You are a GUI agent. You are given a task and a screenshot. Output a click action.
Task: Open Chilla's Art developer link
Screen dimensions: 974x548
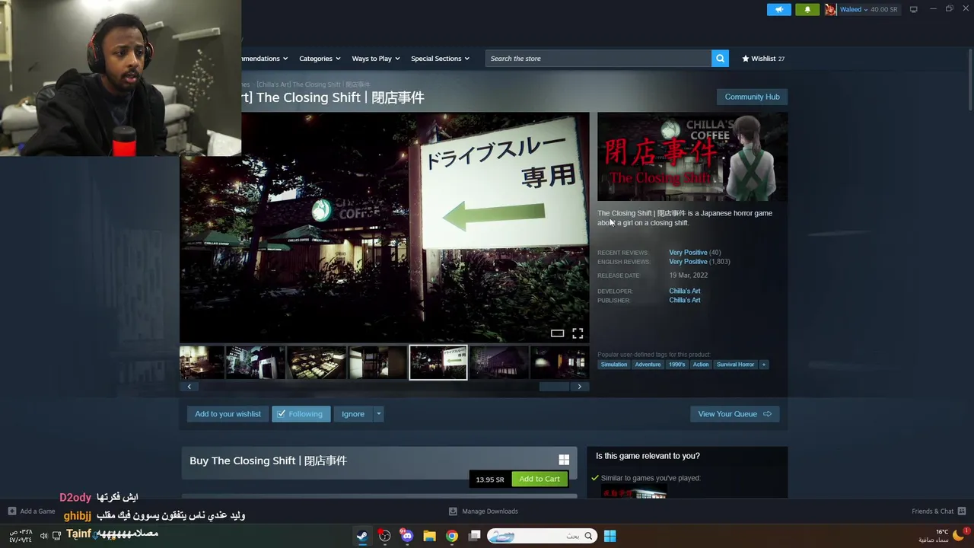(x=685, y=291)
